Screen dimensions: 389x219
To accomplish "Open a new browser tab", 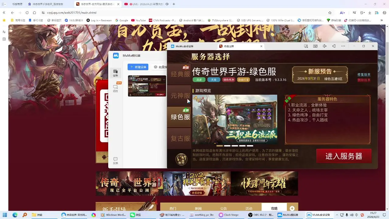I will click(174, 4).
